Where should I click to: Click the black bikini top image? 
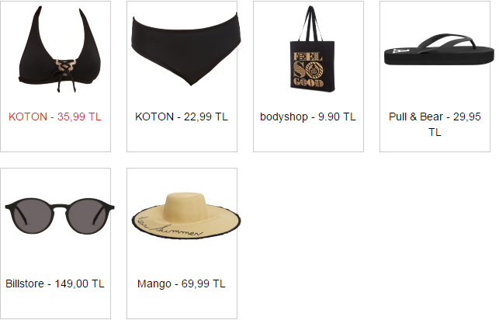coord(60,50)
